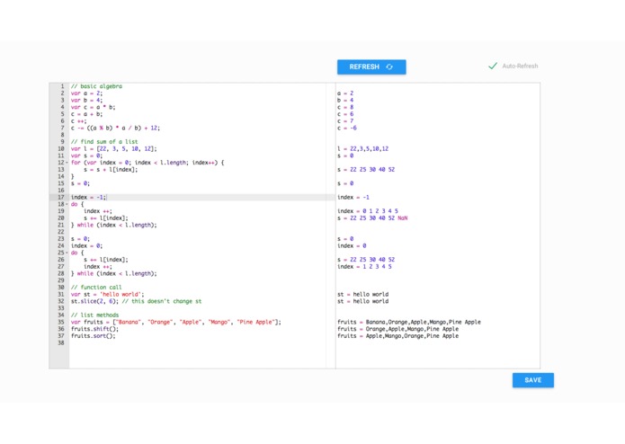The width and height of the screenshot is (625, 444).
Task: Click the '// find sum of a list' comment
Action: pyautogui.click(x=104, y=142)
